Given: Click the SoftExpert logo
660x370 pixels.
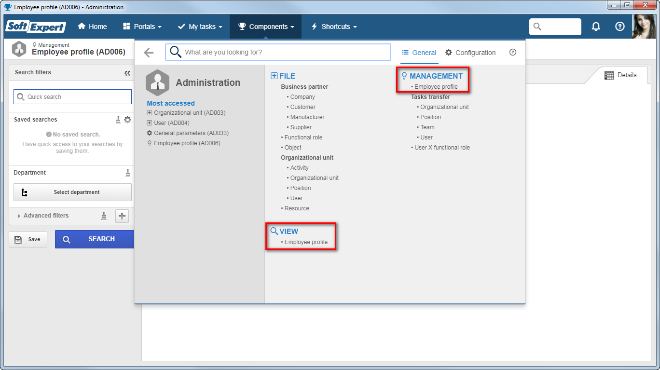Looking at the screenshot, I should coord(36,27).
